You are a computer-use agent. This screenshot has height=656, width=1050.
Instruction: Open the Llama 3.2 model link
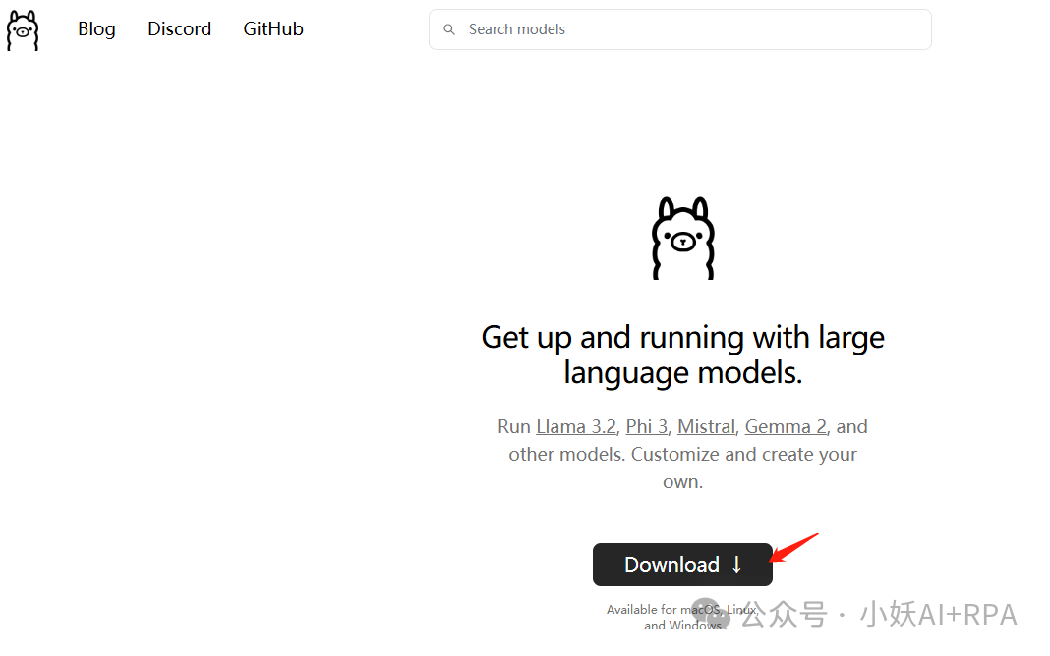point(576,426)
